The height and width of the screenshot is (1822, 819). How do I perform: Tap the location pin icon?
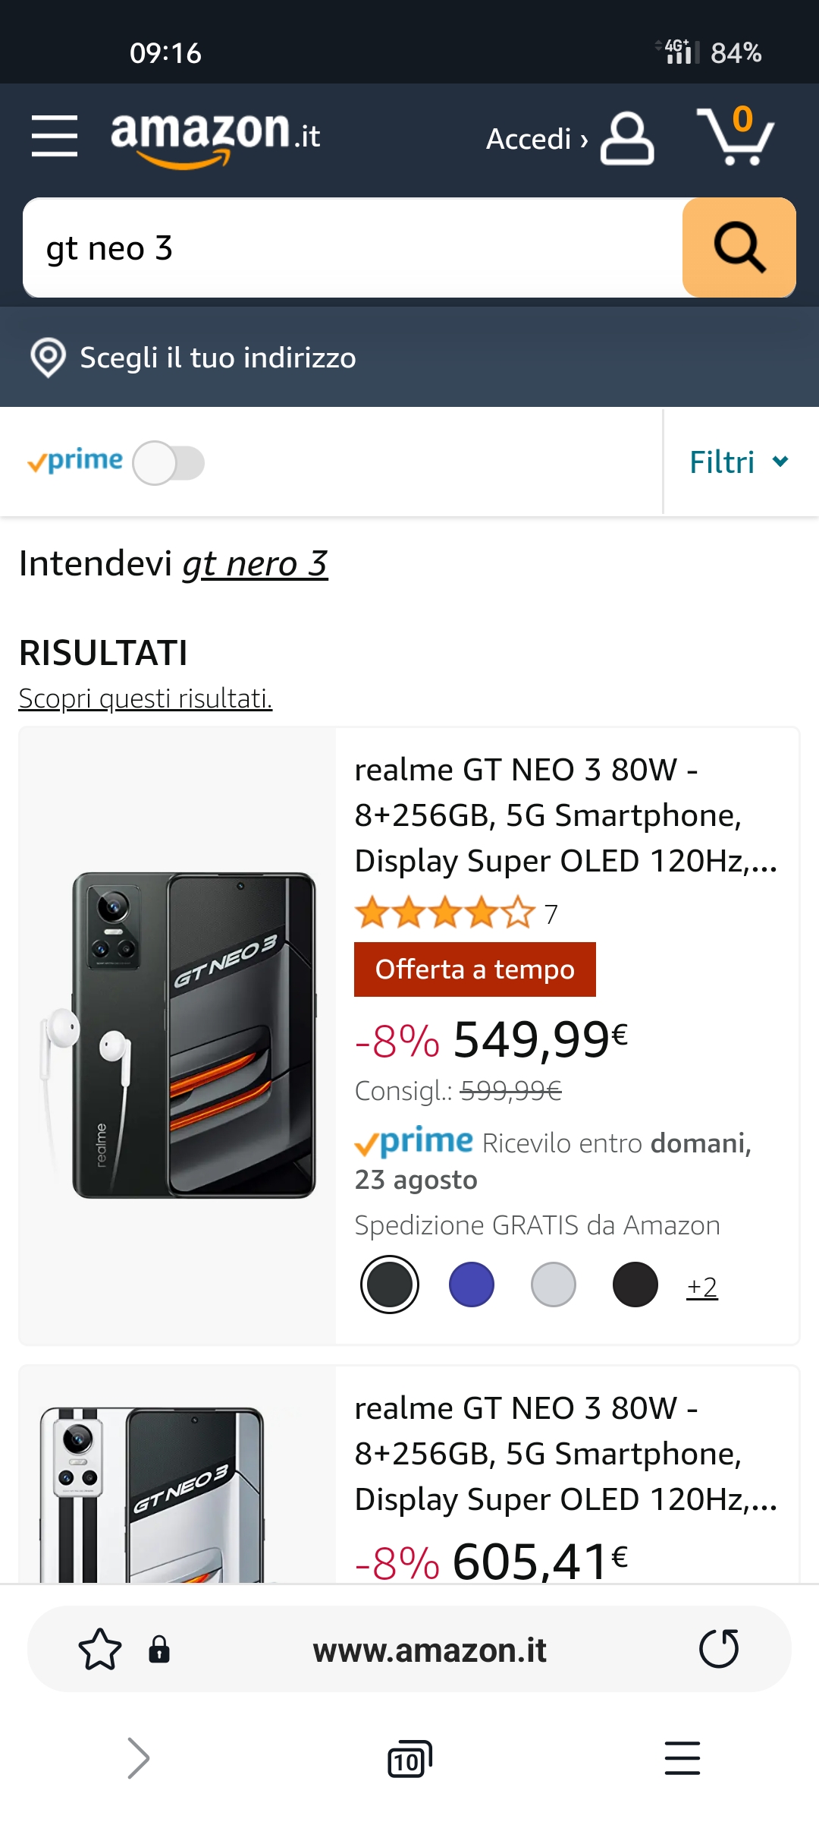pyautogui.click(x=48, y=358)
